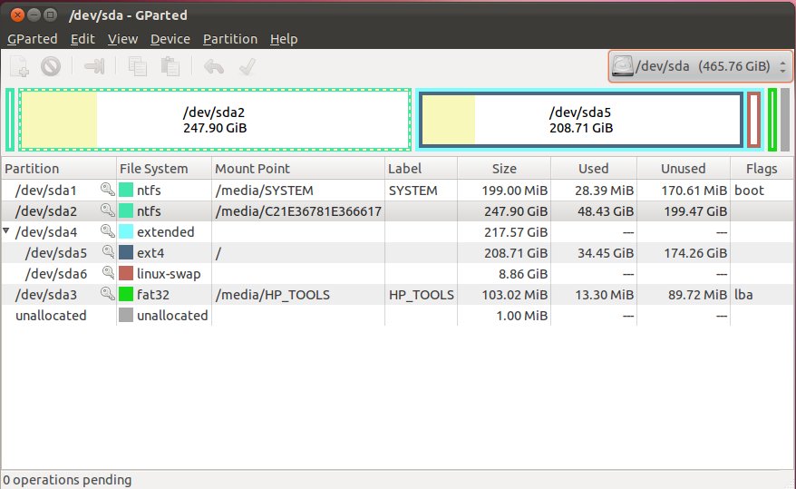The width and height of the screenshot is (796, 489).
Task: Select the unallocated 1.00 MiB row
Action: [397, 316]
